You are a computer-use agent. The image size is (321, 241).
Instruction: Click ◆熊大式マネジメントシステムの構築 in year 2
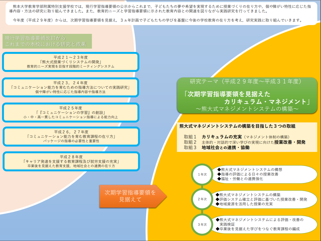click(248, 195)
